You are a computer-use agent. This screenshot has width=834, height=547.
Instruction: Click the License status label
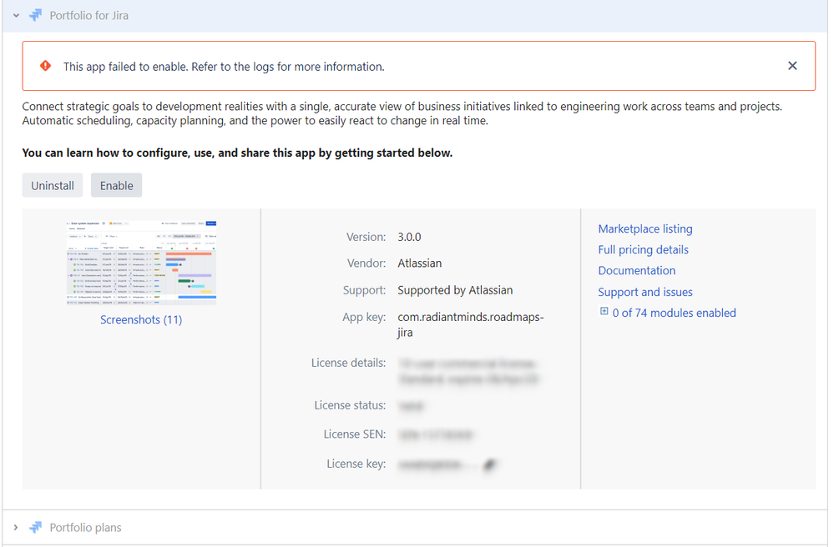click(350, 405)
